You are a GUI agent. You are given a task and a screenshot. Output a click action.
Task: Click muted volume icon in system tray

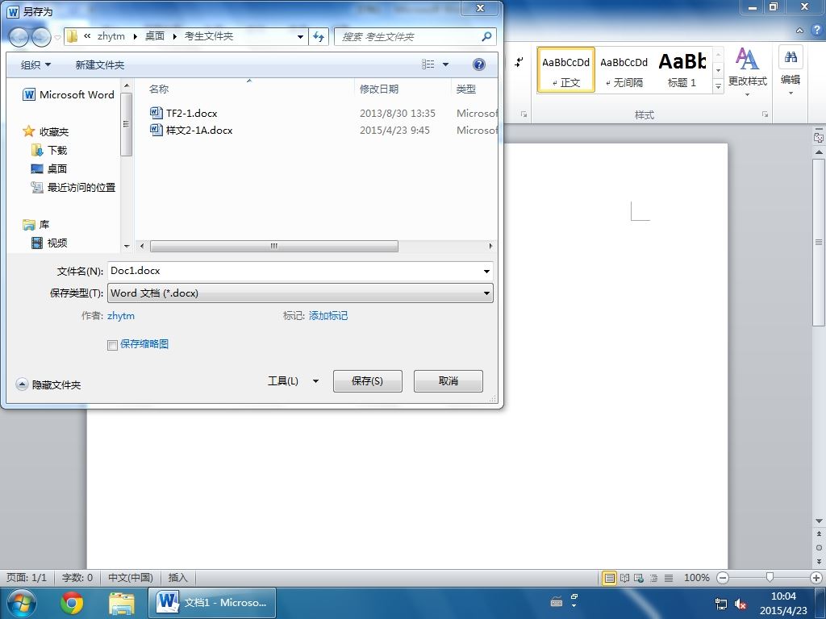coord(740,604)
